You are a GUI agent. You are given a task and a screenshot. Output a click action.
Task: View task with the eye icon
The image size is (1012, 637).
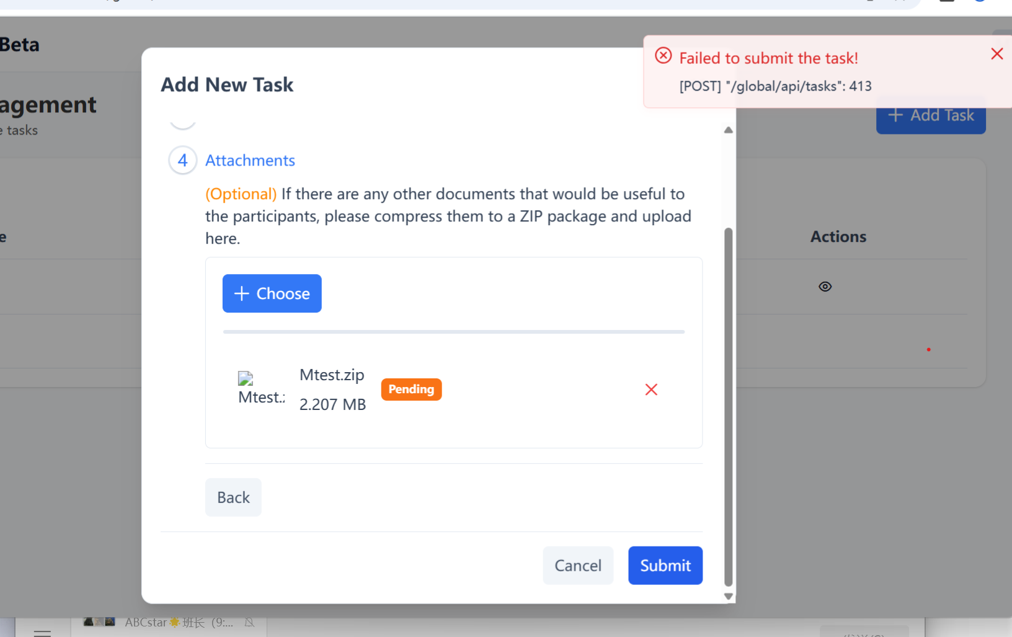coord(825,287)
